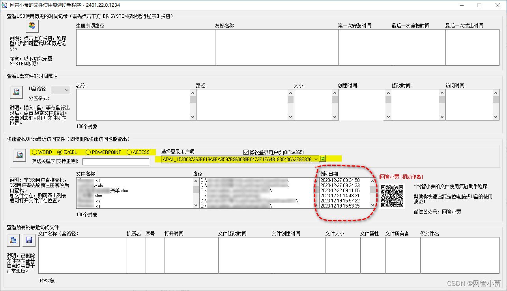
Task: Click the 106个对象 count label
Action: 87,127
